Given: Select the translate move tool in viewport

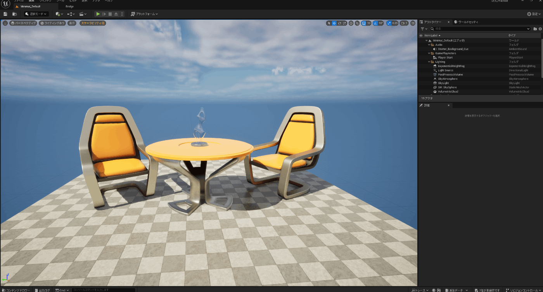Looking at the screenshot, I should (x=334, y=23).
